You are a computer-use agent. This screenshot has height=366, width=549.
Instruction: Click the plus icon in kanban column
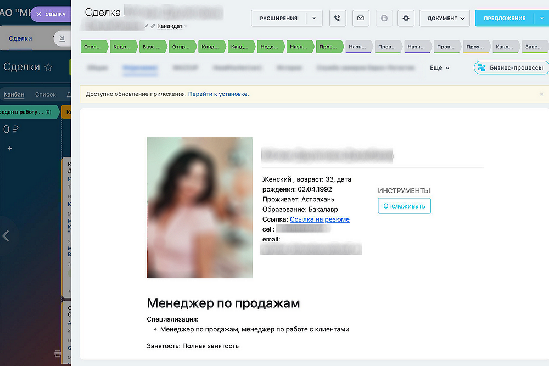[9, 149]
